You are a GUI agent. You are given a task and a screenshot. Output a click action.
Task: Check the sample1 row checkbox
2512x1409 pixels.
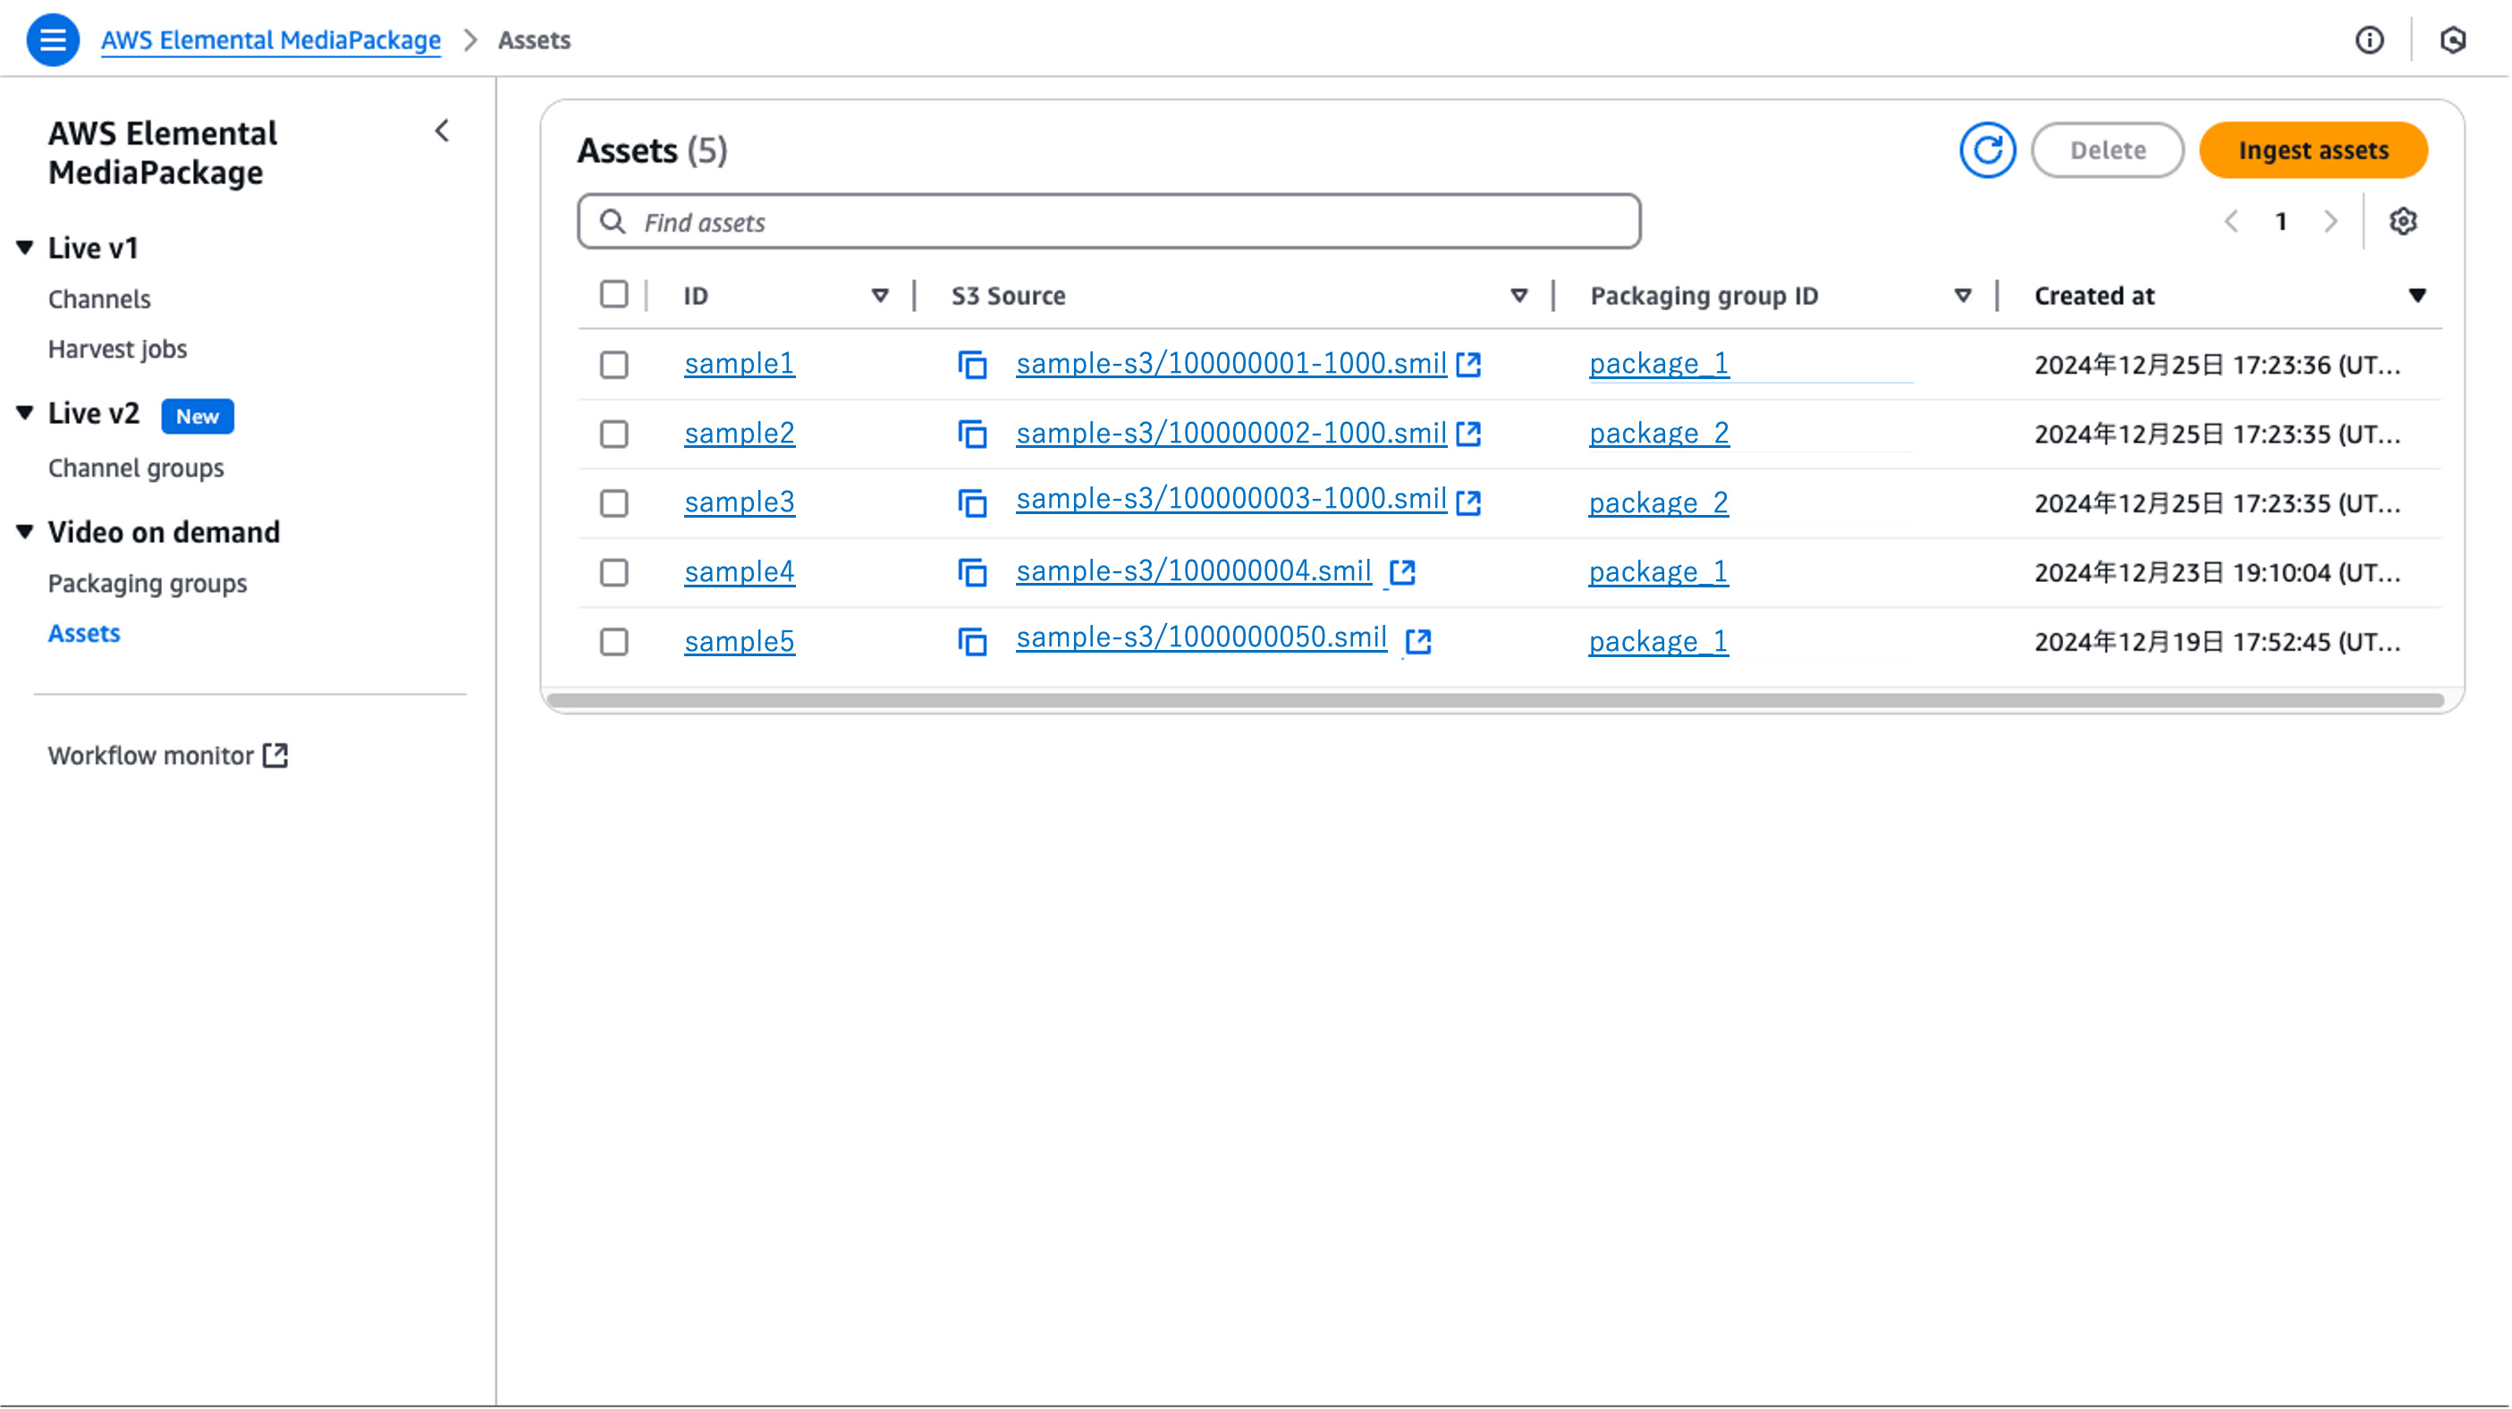click(614, 365)
